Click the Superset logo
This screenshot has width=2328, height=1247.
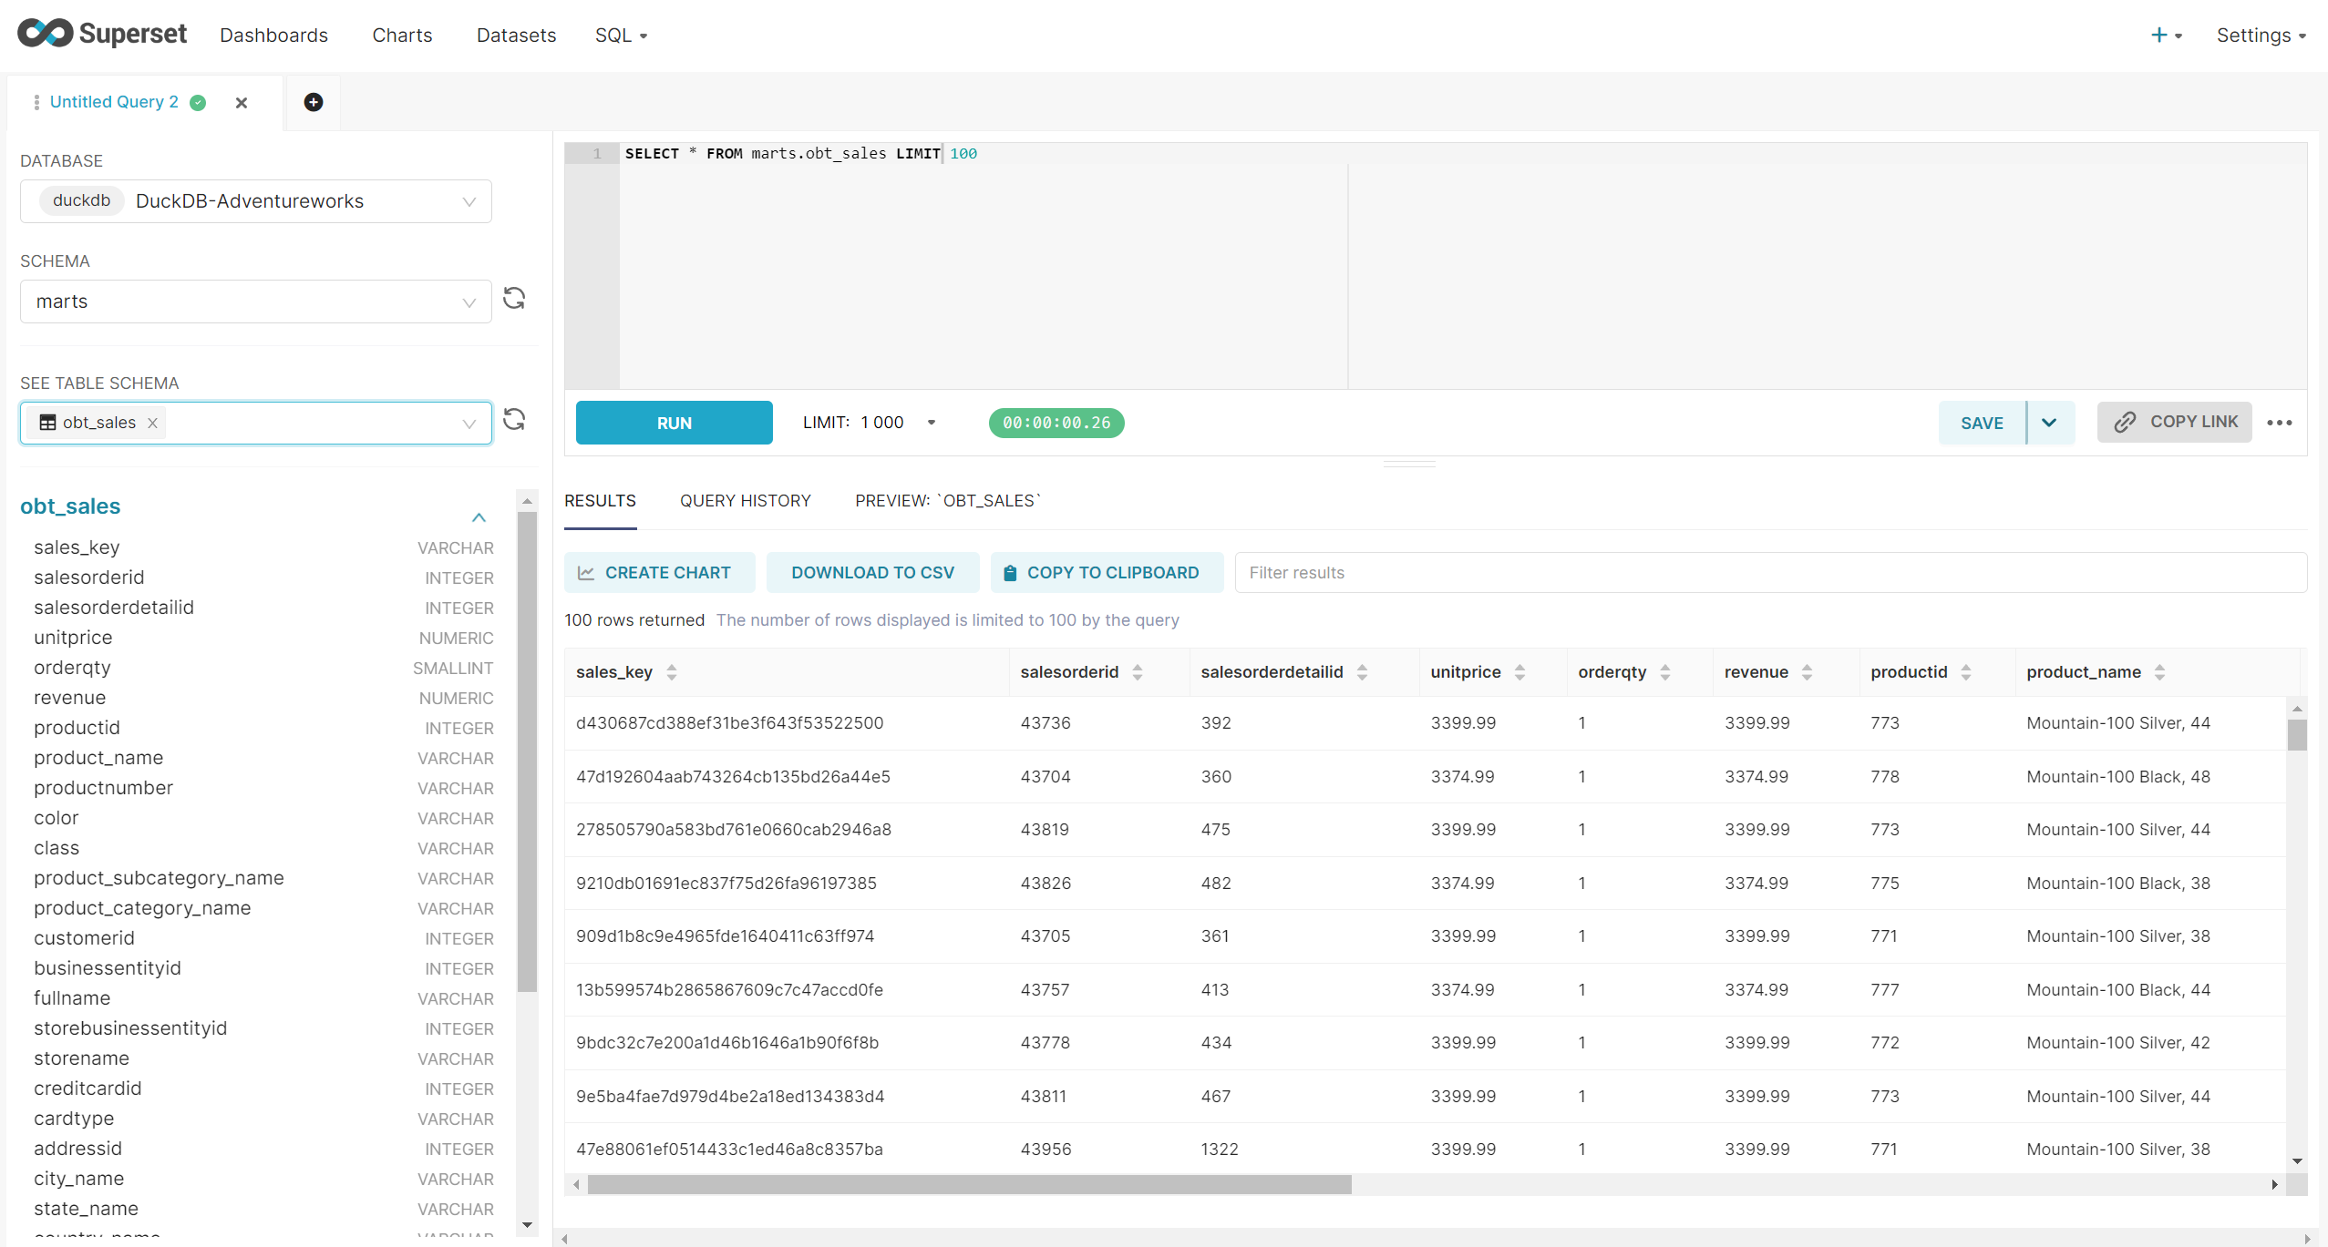[102, 34]
